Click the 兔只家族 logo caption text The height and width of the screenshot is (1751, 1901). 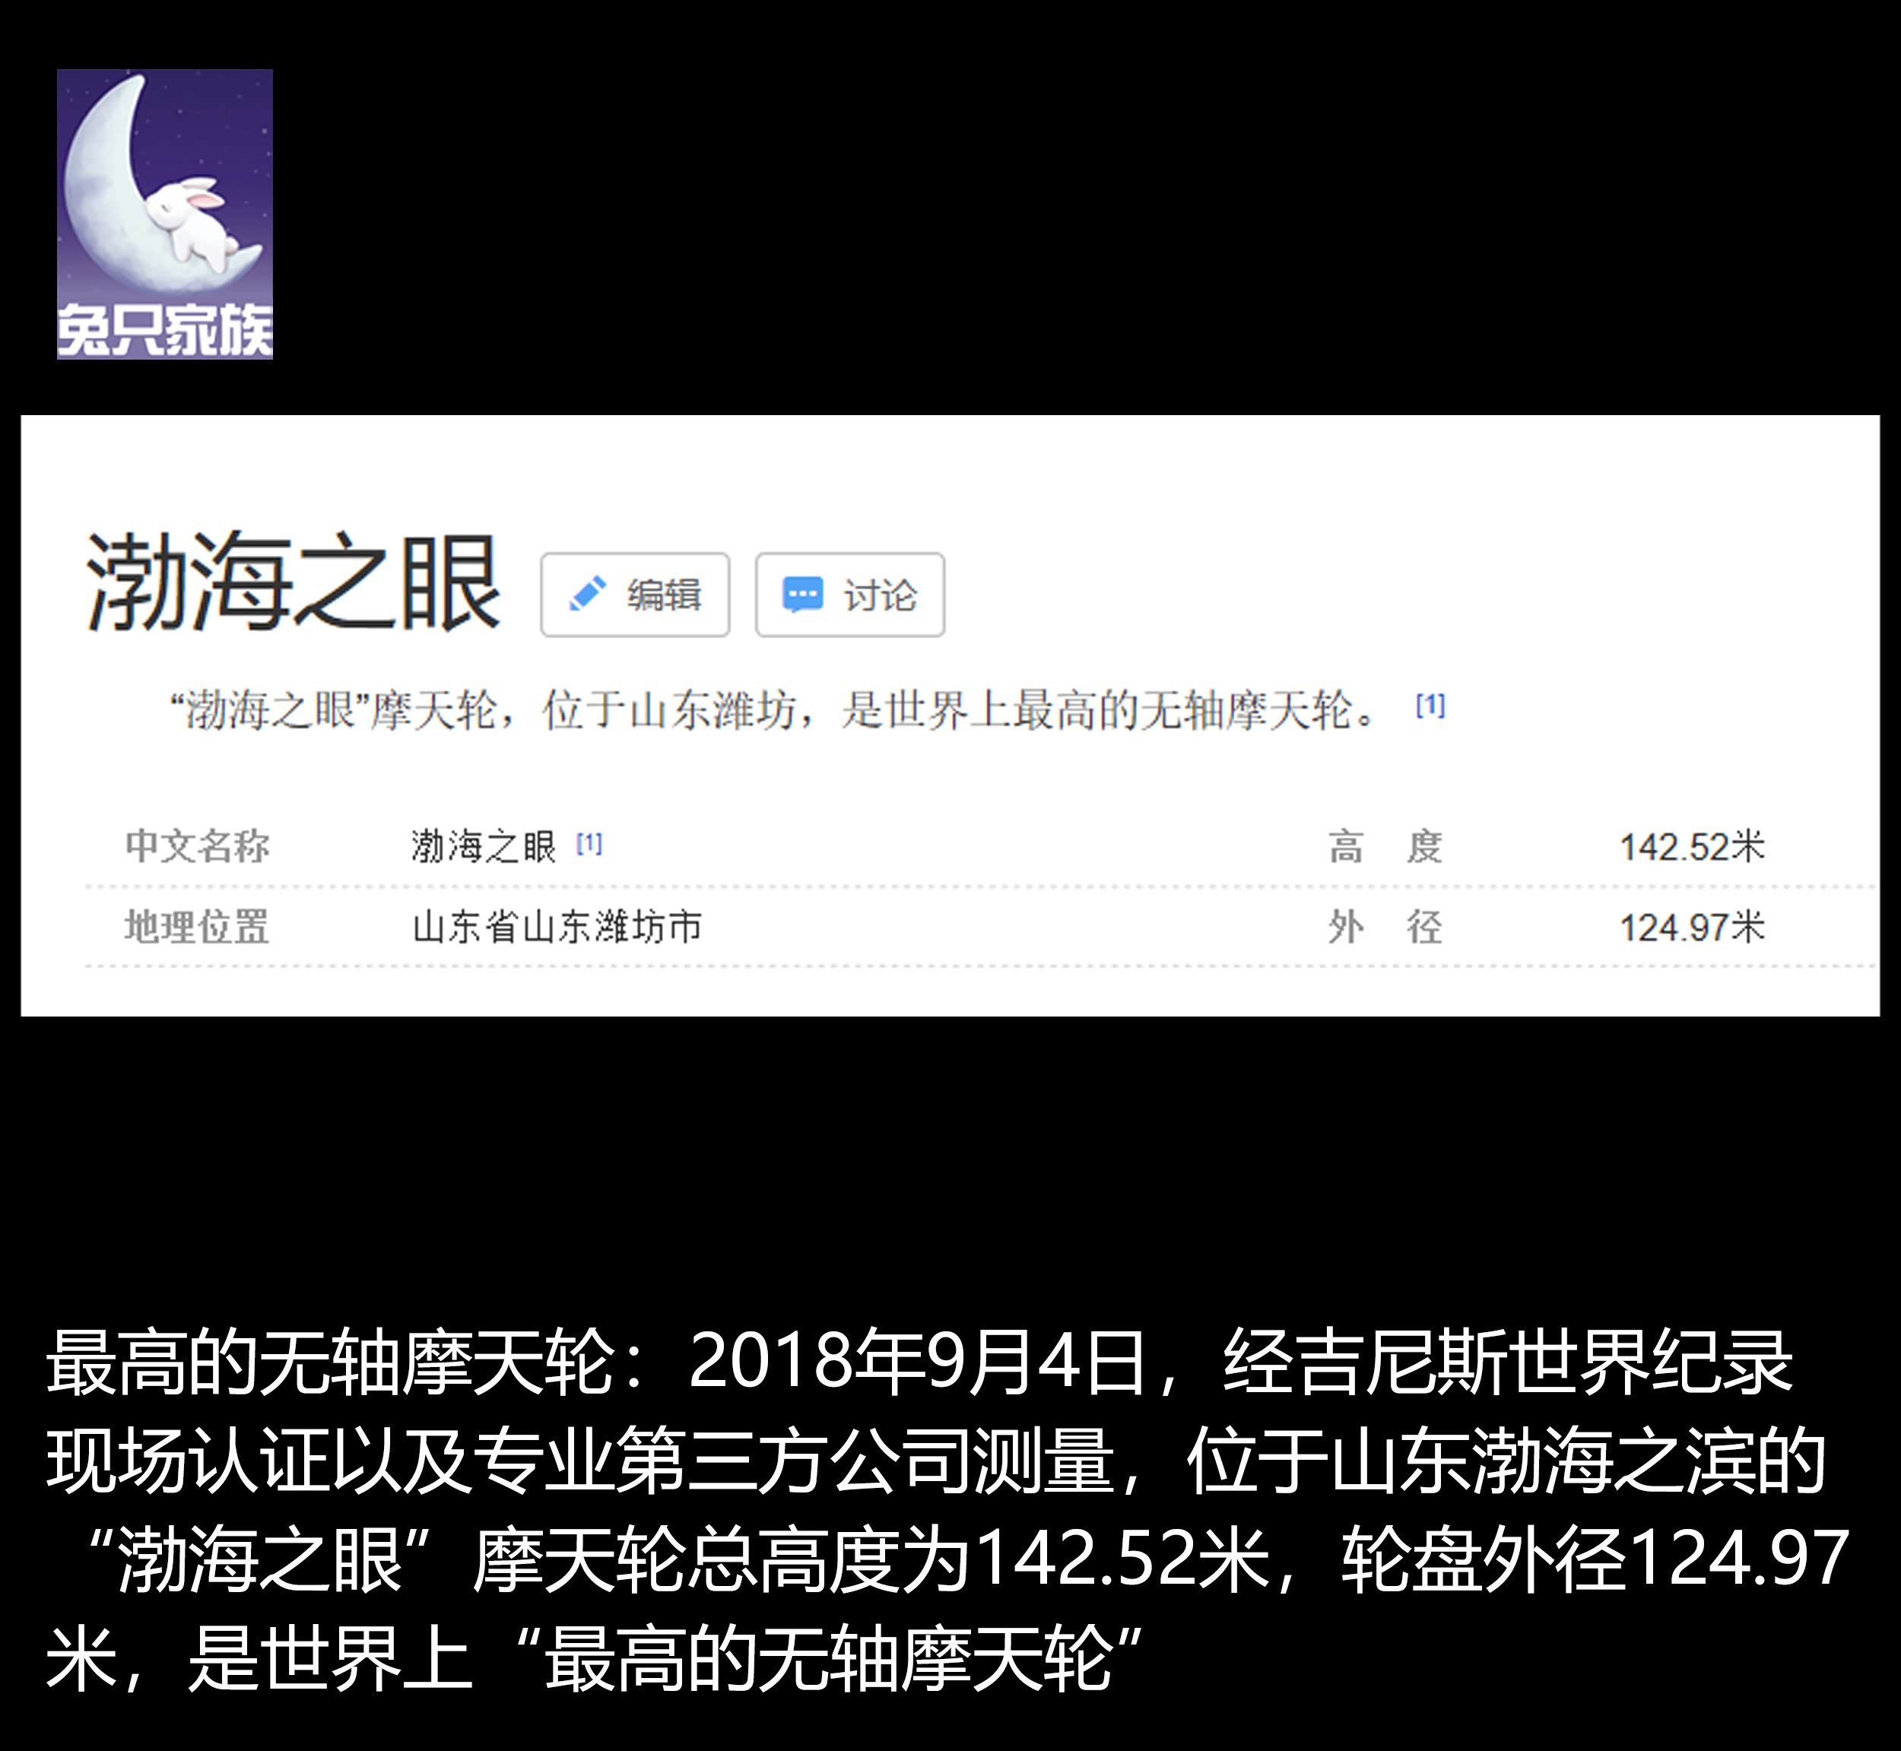(x=165, y=331)
